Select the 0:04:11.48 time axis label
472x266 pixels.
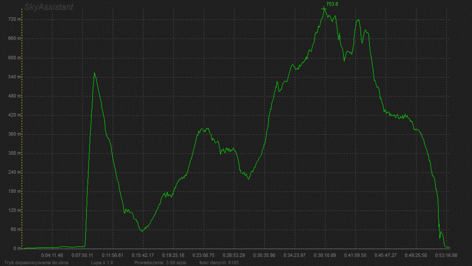pyautogui.click(x=52, y=254)
